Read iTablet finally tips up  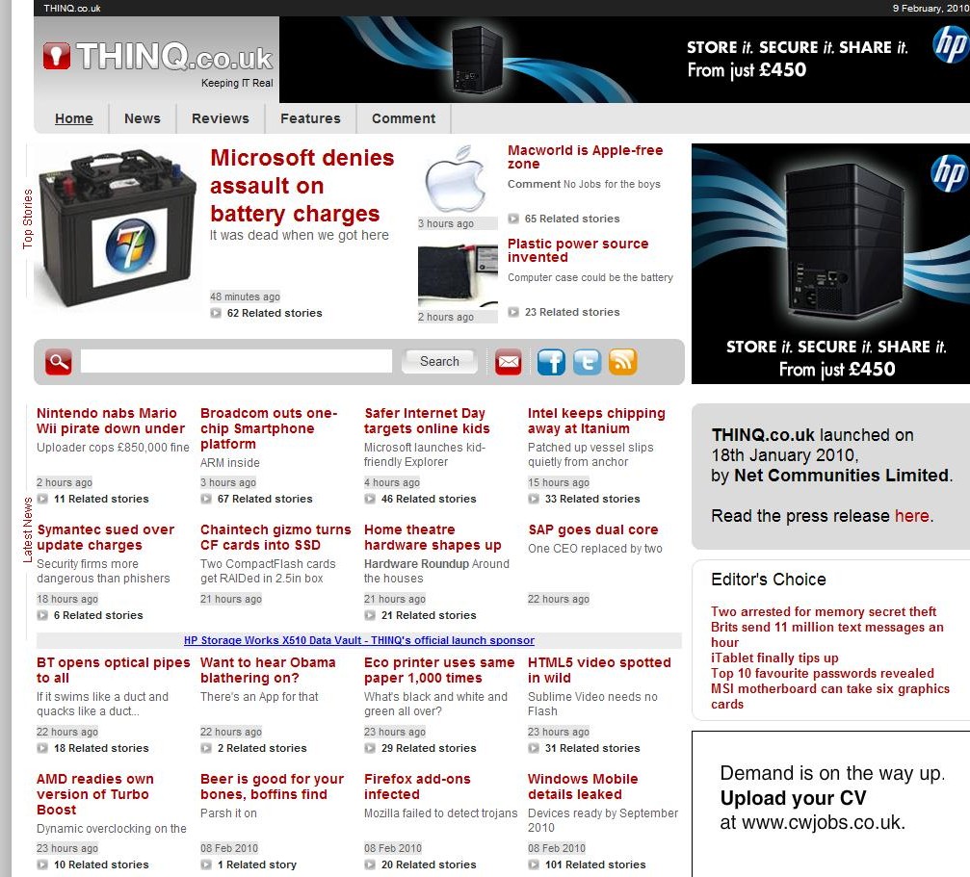(774, 658)
